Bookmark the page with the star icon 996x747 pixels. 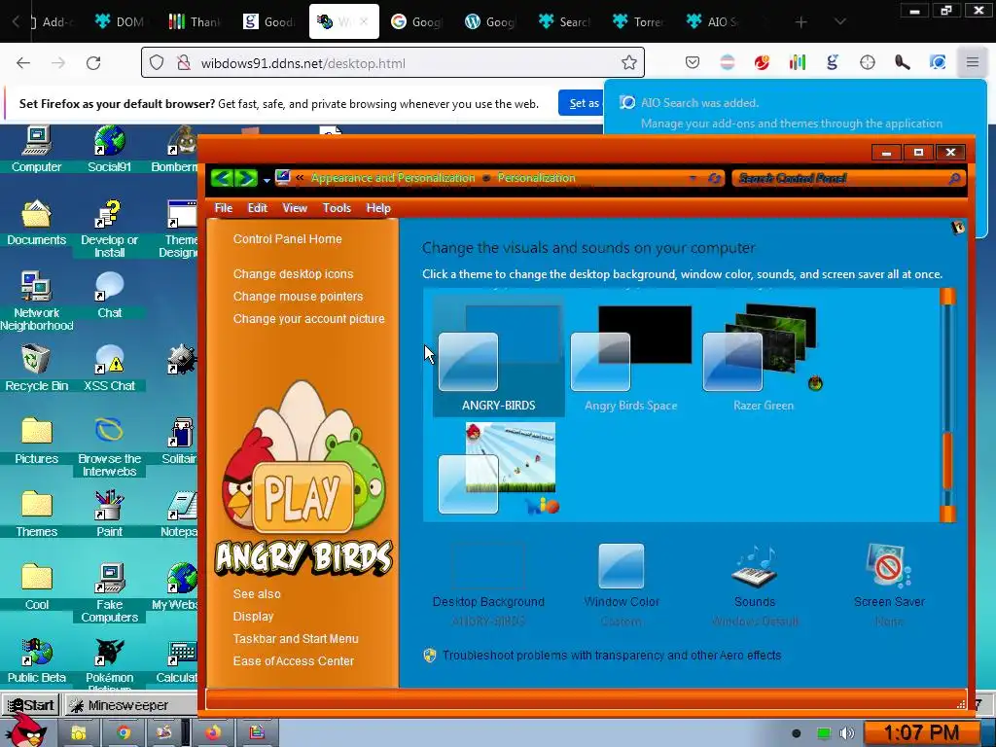[x=629, y=63]
